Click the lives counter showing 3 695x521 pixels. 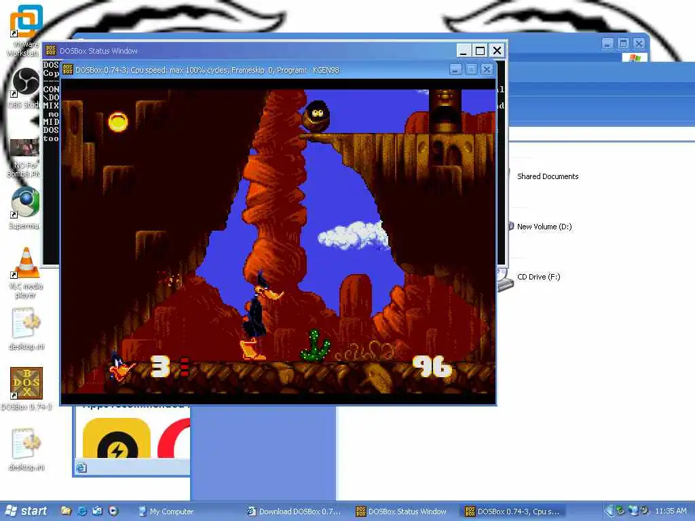[x=160, y=367]
